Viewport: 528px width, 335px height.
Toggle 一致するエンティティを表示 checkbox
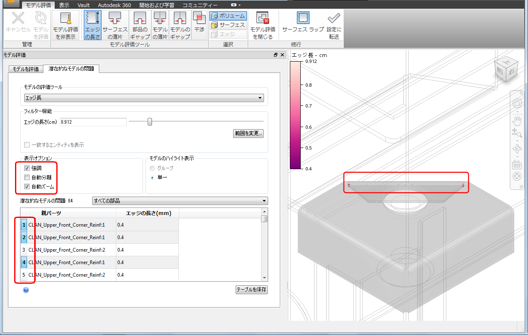pyautogui.click(x=27, y=145)
